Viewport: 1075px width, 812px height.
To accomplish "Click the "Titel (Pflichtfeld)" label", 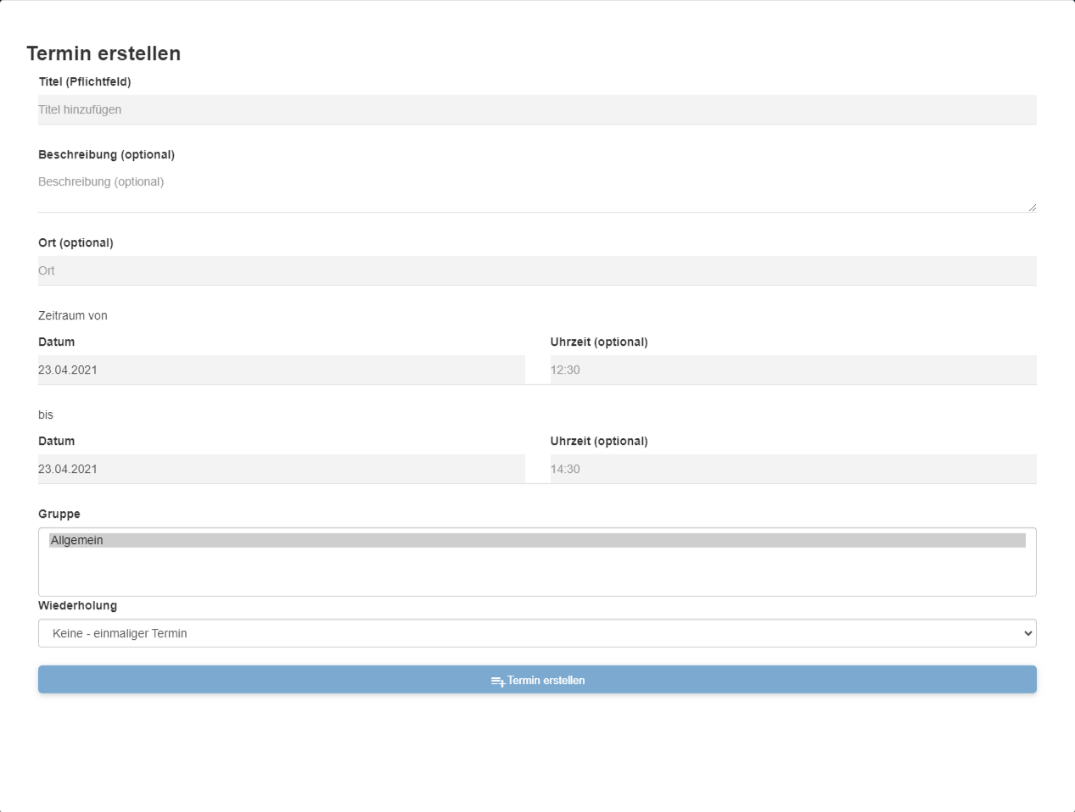I will click(x=85, y=82).
